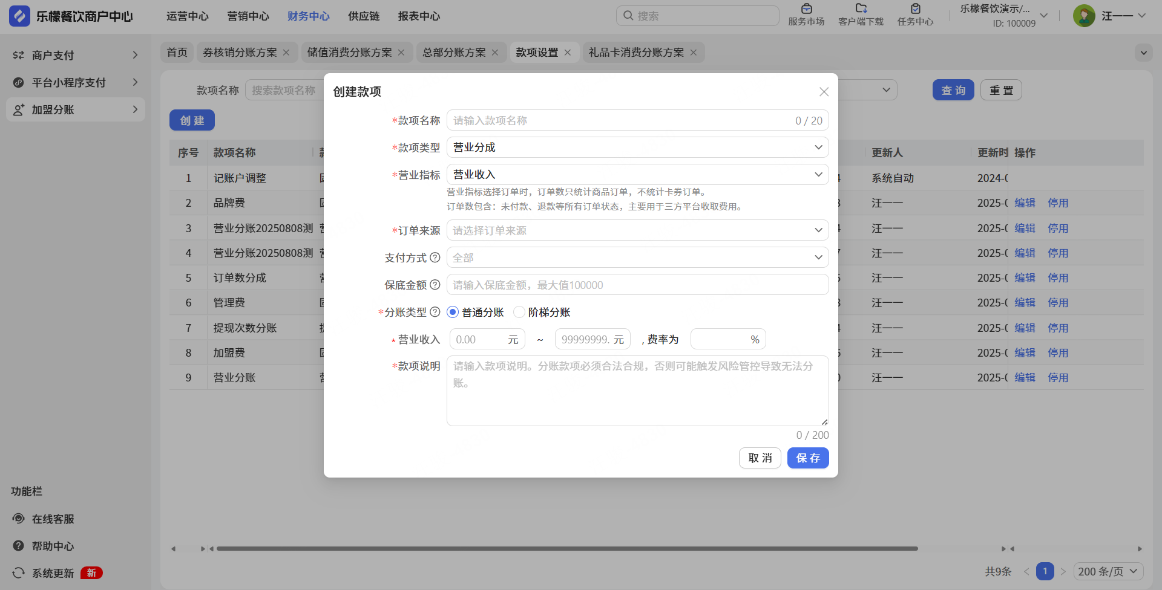
Task: Click the help icon next to 分账类型
Action: coord(435,312)
